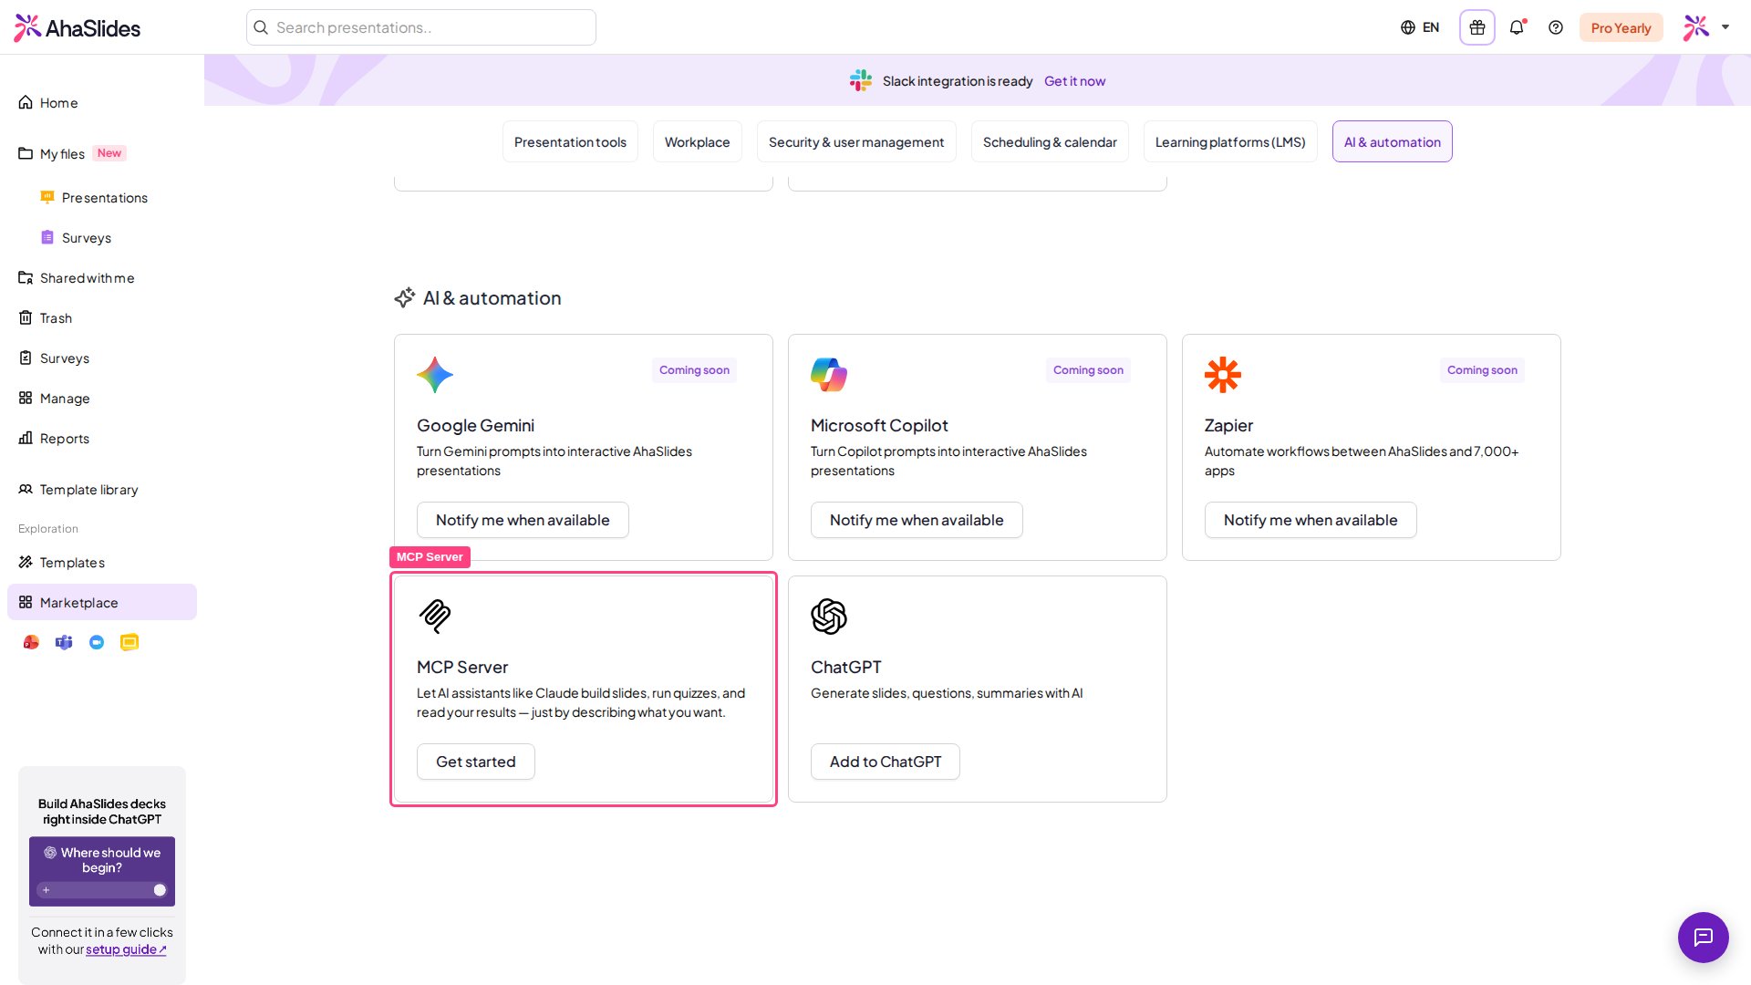Image resolution: width=1751 pixels, height=985 pixels.
Task: Click Add to ChatGPT button
Action: point(886,762)
